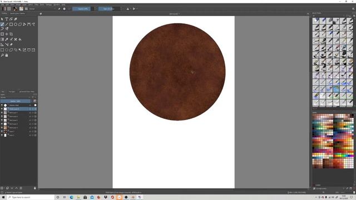Toggle horizontal mirror tool
The width and height of the screenshot is (356, 200).
pyautogui.click(x=127, y=9)
